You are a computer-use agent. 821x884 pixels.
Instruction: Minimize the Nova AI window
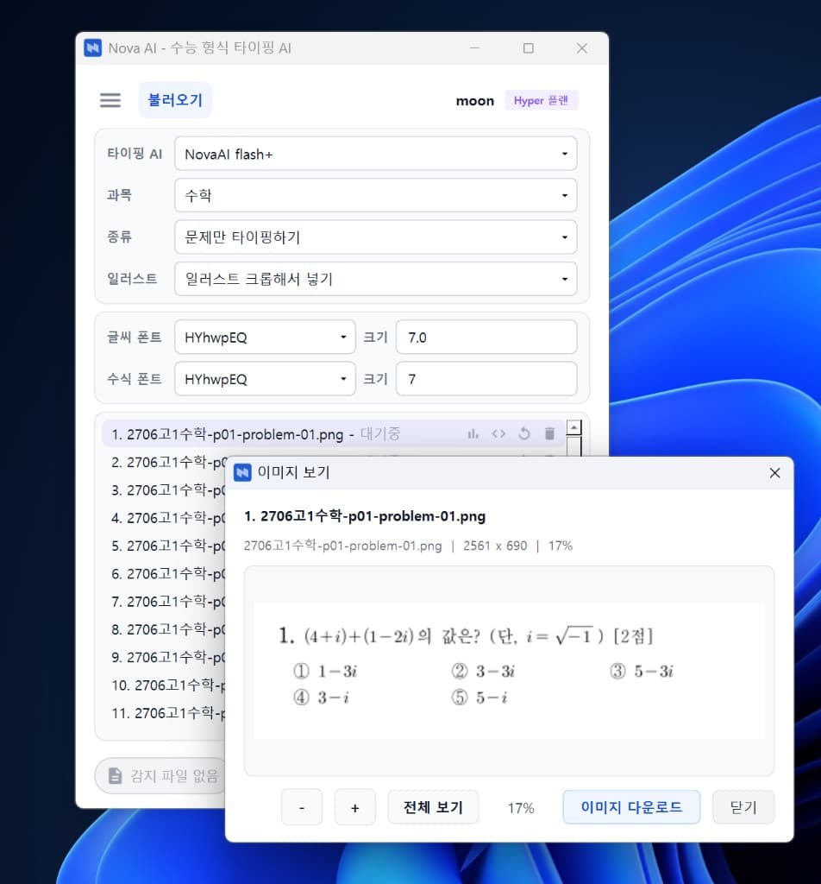(474, 48)
